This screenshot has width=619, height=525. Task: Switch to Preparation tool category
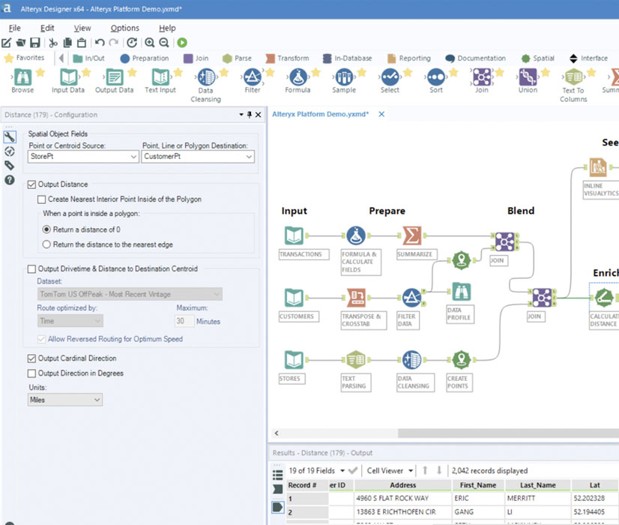pyautogui.click(x=145, y=58)
